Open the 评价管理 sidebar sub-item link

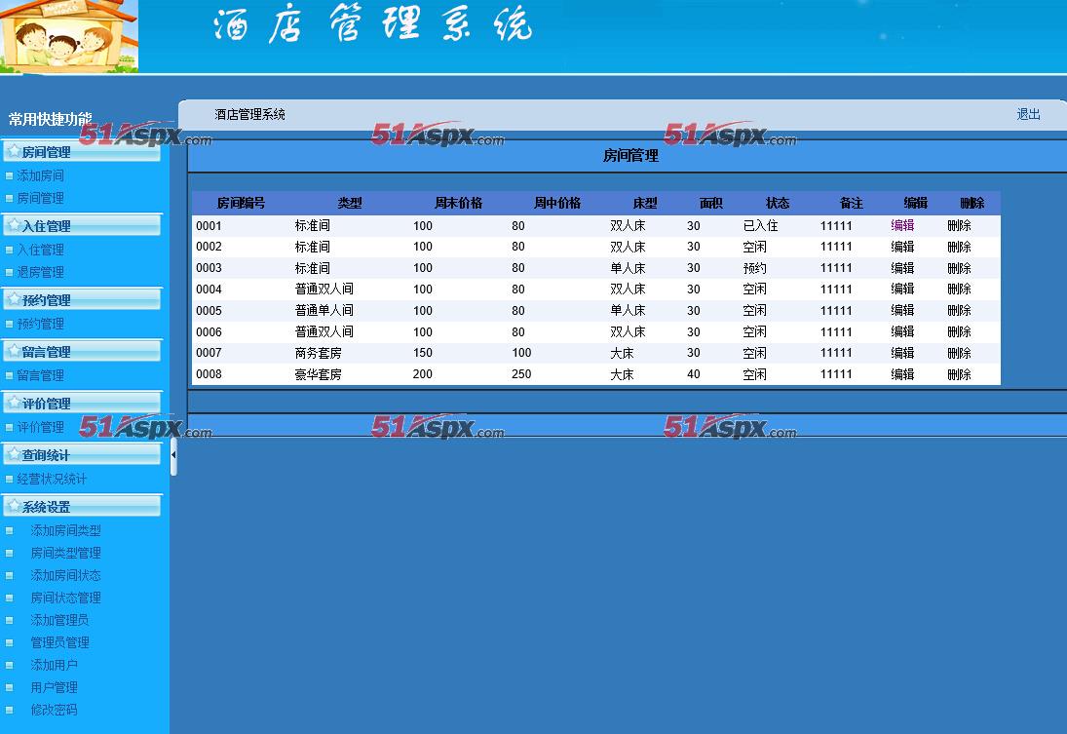click(40, 428)
